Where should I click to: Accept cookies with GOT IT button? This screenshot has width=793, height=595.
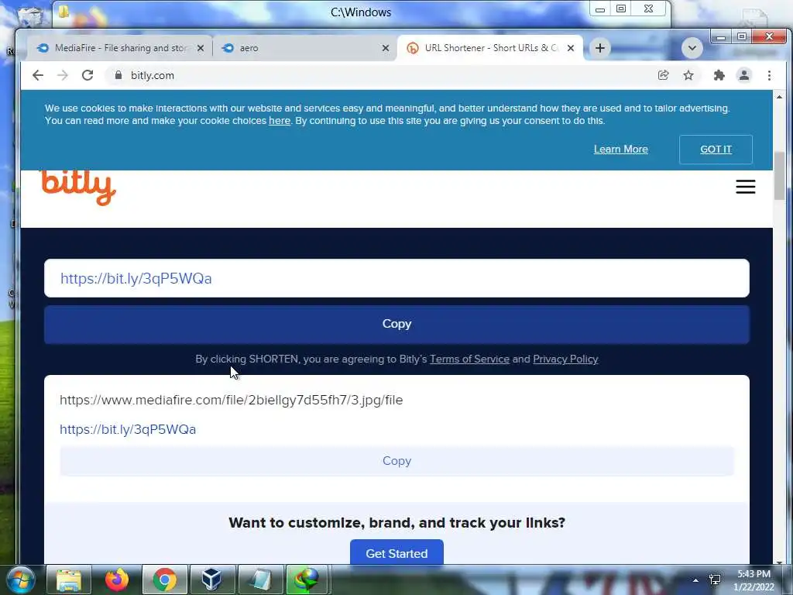(716, 150)
